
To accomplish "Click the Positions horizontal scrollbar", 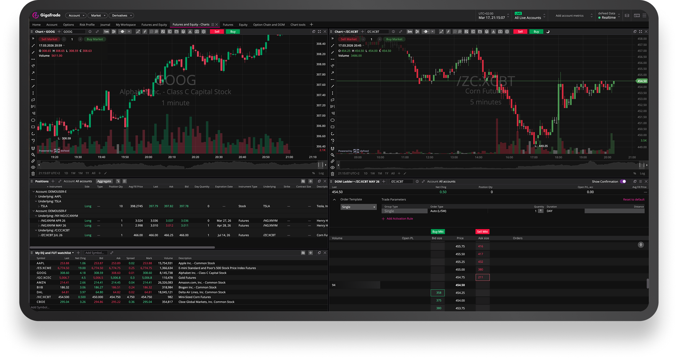I will [x=122, y=247].
